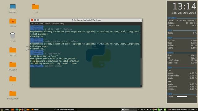This screenshot has width=198, height=111.
Task: Open the main menu icon on the taskbar
Action: coord(2,110)
